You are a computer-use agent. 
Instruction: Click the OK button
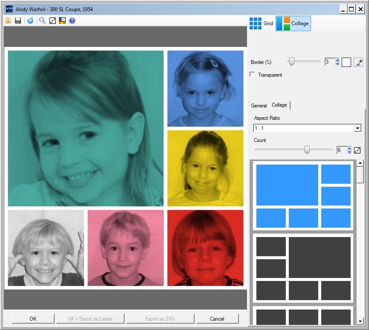point(33,319)
